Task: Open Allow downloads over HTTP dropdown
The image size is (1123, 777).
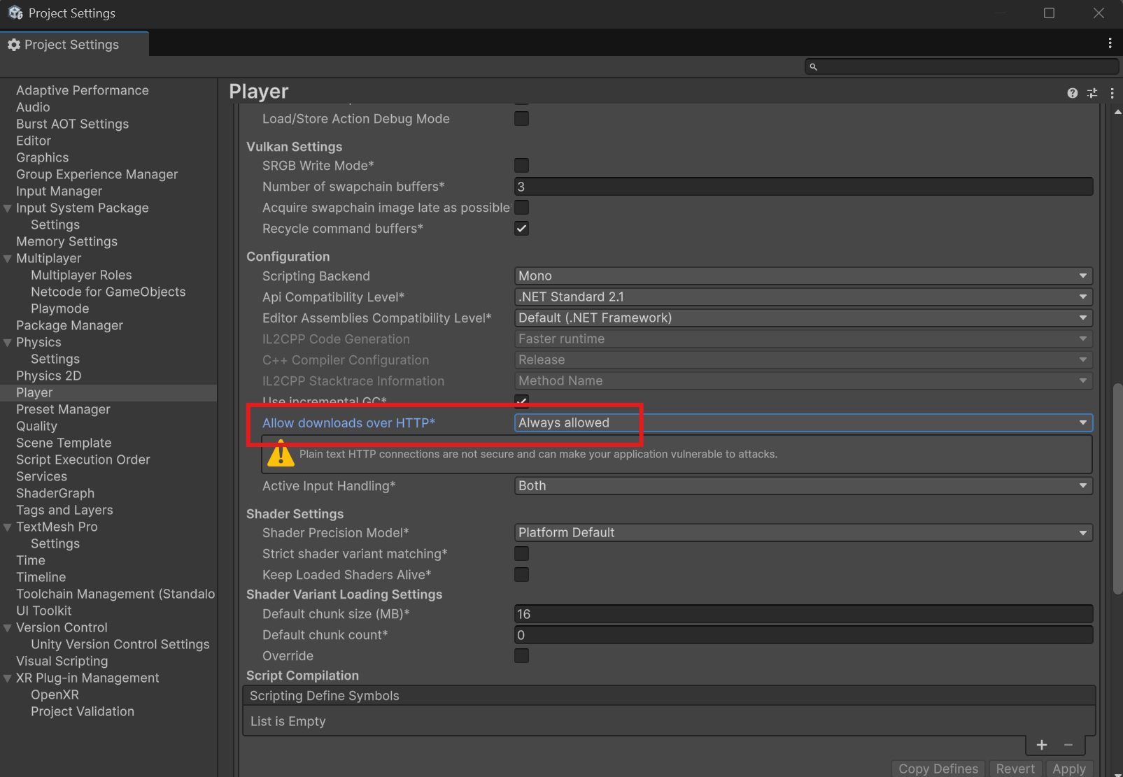Action: 803,423
